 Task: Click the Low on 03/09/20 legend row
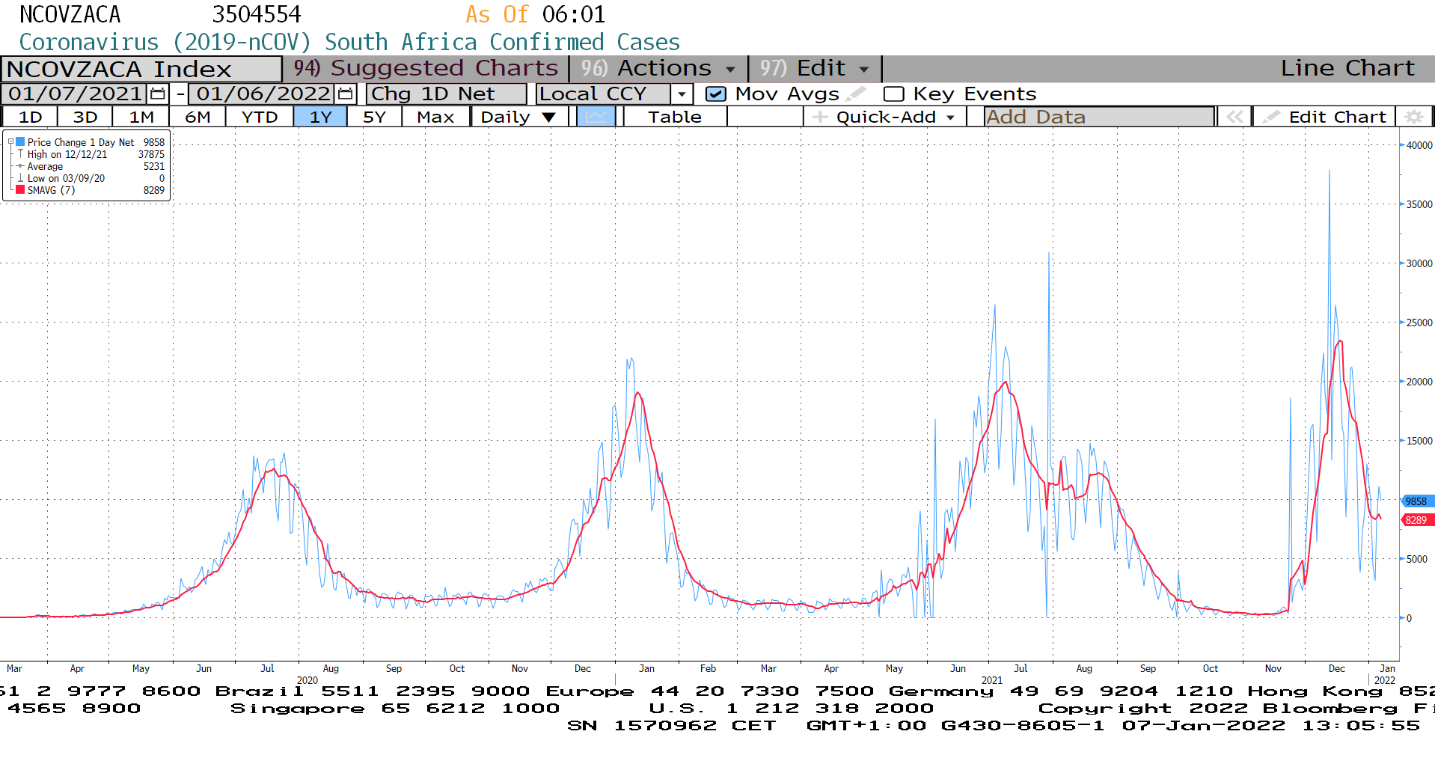[90, 178]
